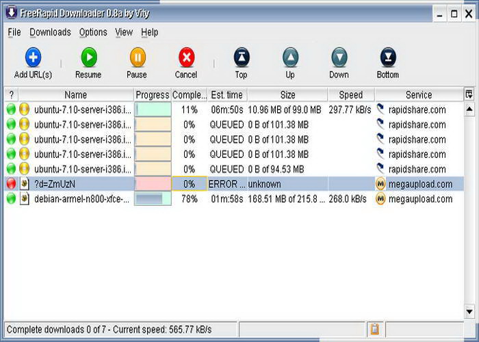The width and height of the screenshot is (479, 342).
Task: Click the scrollbar down arrow of the download list
Action: coord(469,312)
